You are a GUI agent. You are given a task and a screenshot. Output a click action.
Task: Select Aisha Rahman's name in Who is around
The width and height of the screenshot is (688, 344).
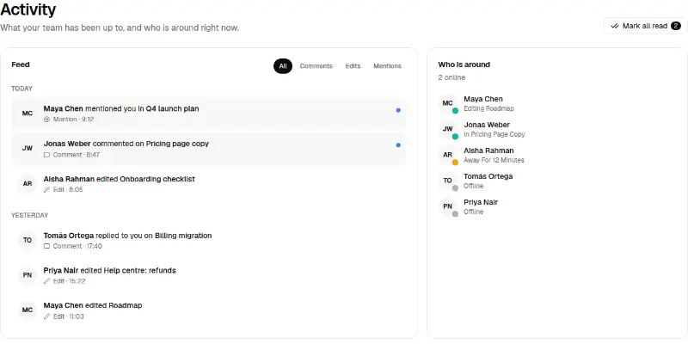(x=488, y=150)
